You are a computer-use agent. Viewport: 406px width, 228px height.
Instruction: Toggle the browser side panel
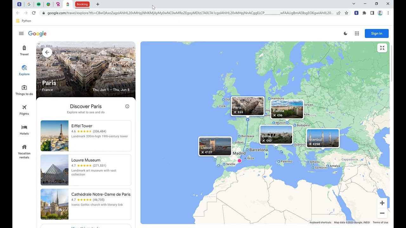pyautogui.click(x=372, y=13)
